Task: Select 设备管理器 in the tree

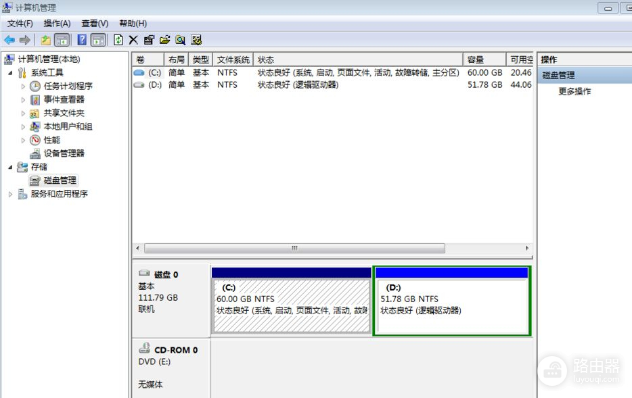Action: (x=64, y=153)
